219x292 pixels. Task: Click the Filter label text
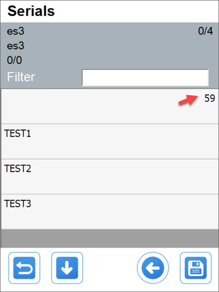coord(21,77)
